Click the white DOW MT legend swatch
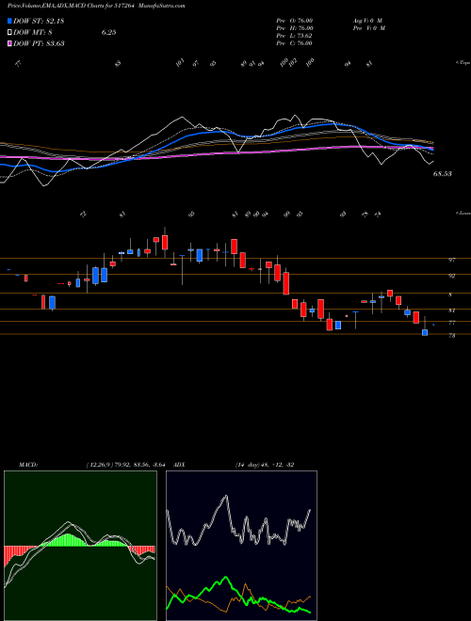 point(9,33)
